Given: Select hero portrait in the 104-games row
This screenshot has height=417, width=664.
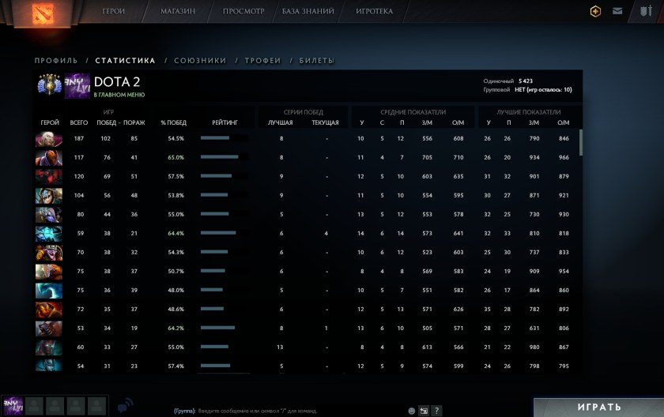Looking at the screenshot, I should [x=49, y=196].
